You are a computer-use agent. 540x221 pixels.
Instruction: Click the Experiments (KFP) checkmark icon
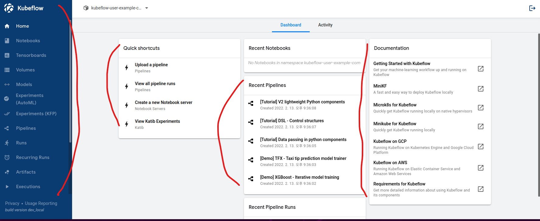[7, 114]
